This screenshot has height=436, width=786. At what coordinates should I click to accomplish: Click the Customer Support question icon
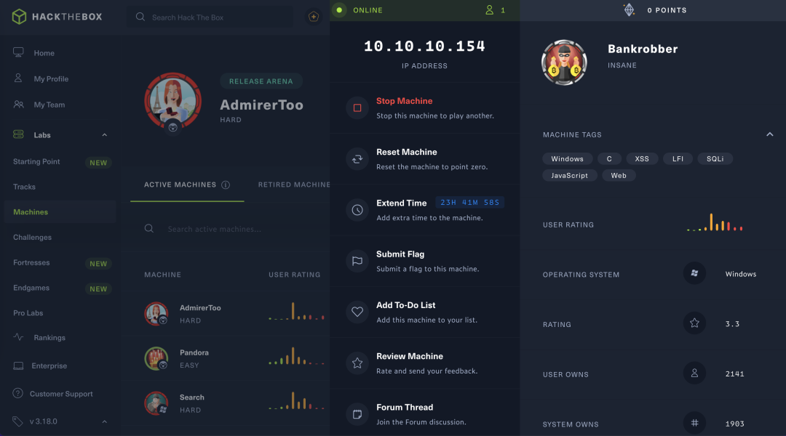click(x=18, y=393)
